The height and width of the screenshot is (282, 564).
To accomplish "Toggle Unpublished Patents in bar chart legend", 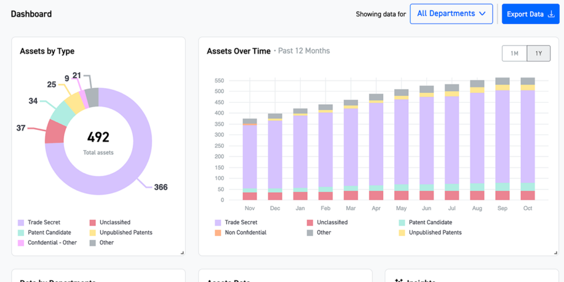I will [x=430, y=233].
